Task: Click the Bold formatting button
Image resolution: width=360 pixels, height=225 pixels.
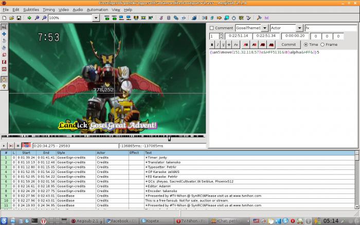Action: click(212, 45)
